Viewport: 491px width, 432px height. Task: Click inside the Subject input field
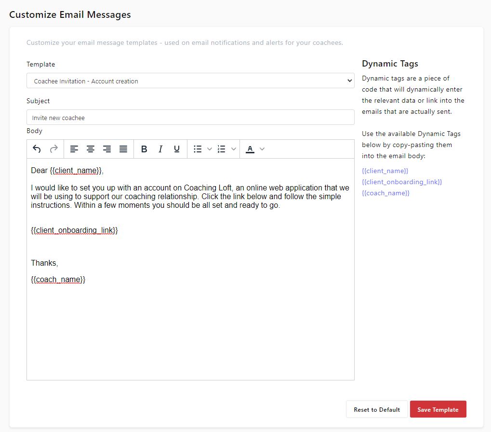(x=190, y=117)
